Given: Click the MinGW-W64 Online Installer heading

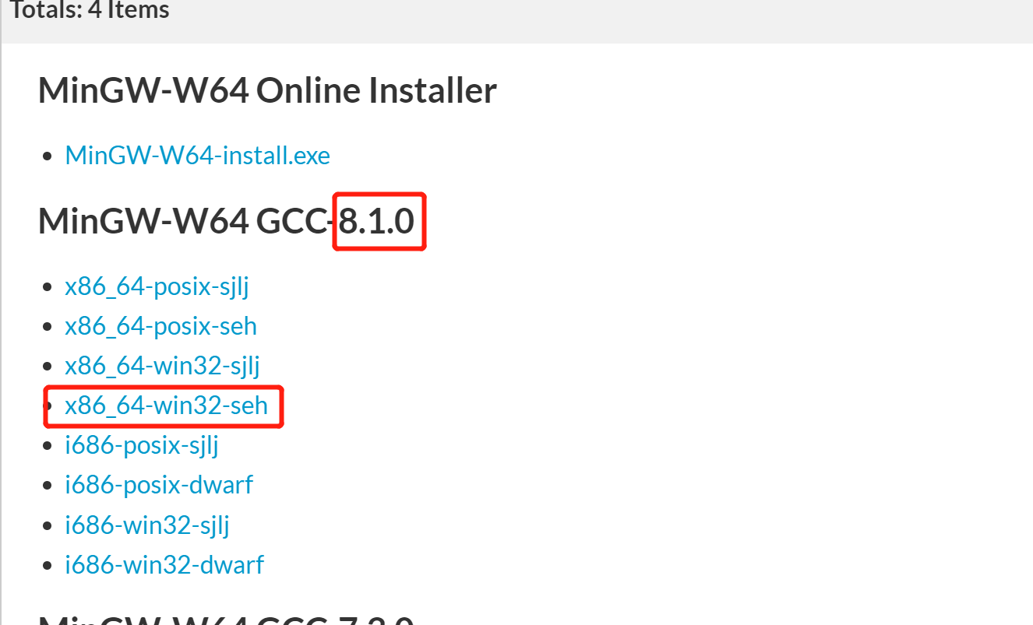Looking at the screenshot, I should point(267,91).
